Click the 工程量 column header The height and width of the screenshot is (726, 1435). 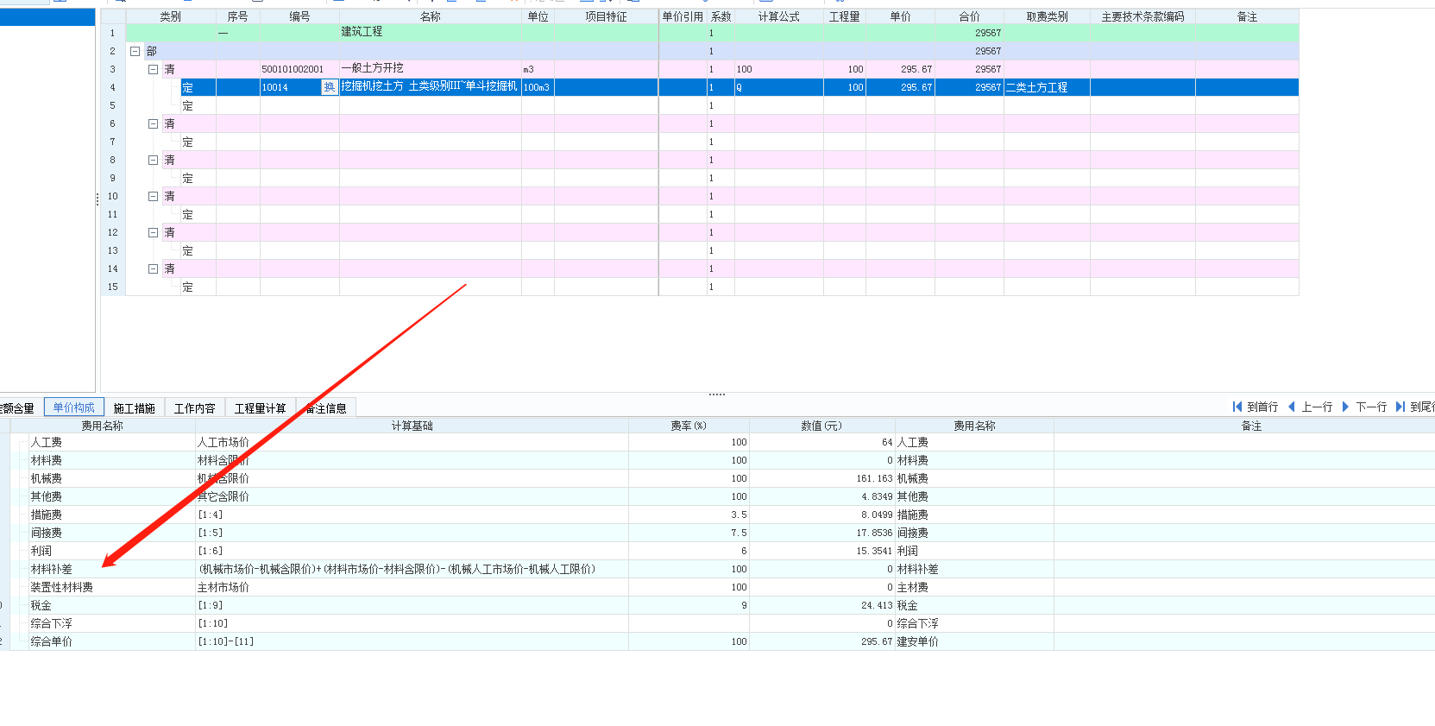coord(845,16)
